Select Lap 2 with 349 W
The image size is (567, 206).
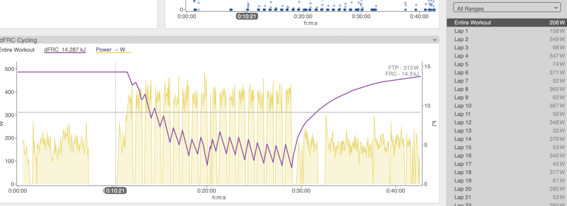point(507,39)
